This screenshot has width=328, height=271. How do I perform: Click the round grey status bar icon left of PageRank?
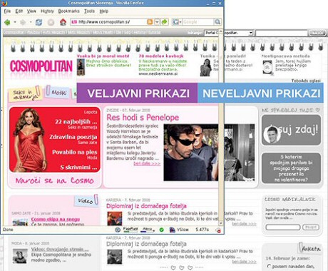click(x=118, y=230)
